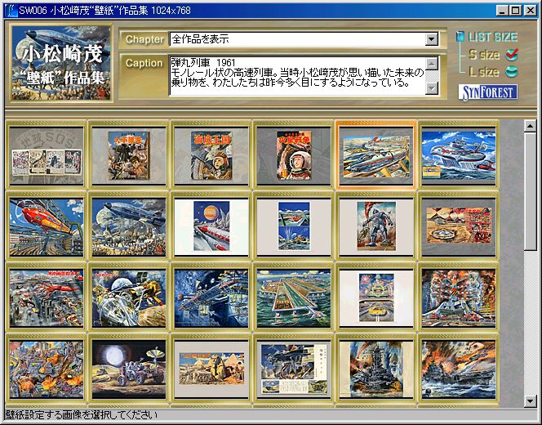542x425 pixels.
Task: Select the jet aircraft over moon thumbnail
Action: click(x=129, y=227)
